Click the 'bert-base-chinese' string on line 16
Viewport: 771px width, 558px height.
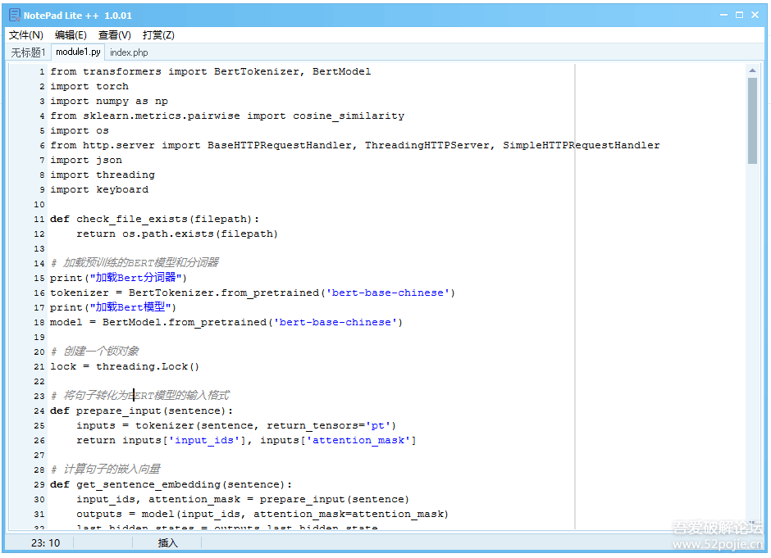(x=390, y=293)
